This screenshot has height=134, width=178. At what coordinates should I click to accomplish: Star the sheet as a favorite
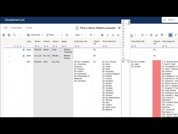tap(119, 28)
